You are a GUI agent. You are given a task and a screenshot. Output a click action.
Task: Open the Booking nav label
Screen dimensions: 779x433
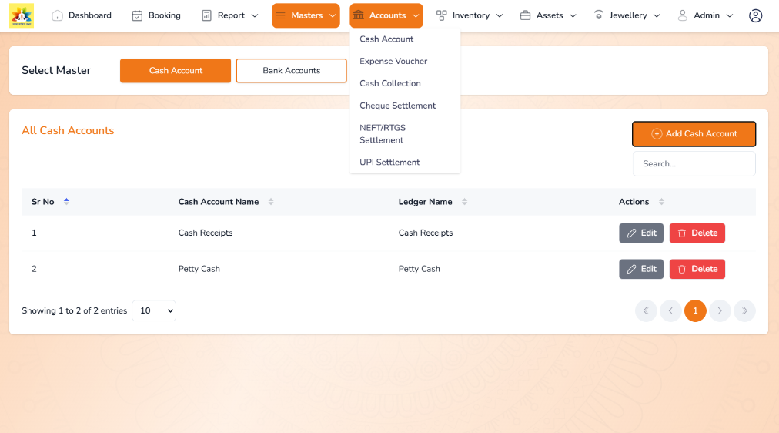pos(165,15)
